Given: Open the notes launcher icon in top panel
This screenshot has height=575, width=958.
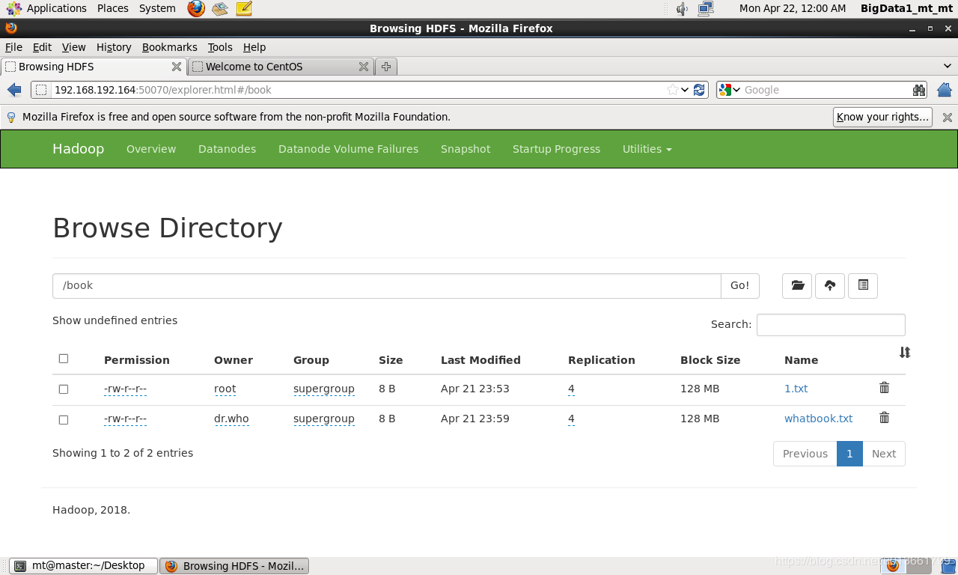Looking at the screenshot, I should point(244,8).
